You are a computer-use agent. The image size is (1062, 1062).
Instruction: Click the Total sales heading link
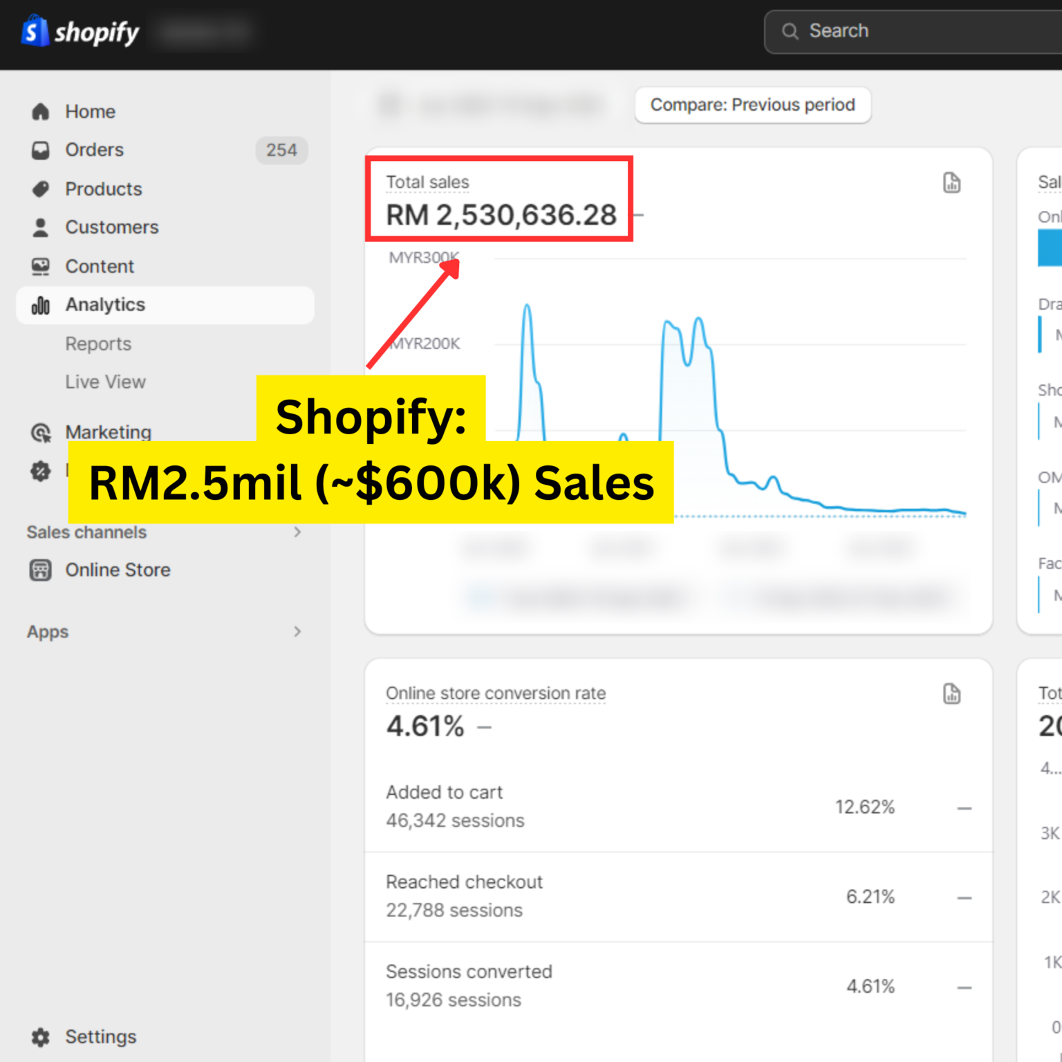pyautogui.click(x=427, y=183)
